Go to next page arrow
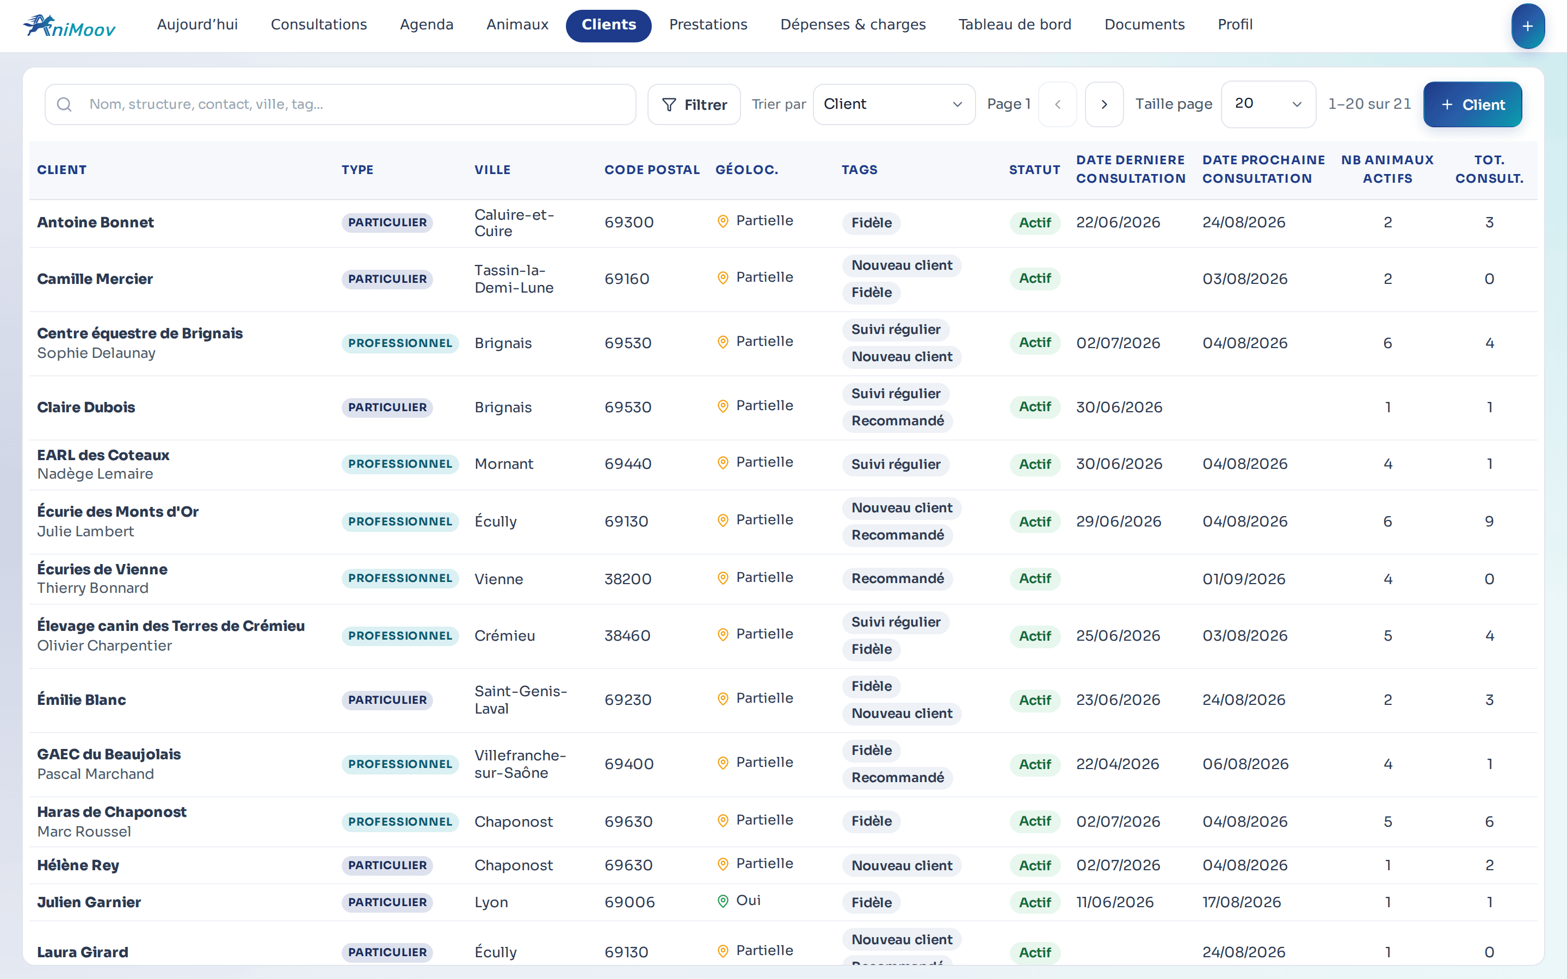 tap(1104, 104)
